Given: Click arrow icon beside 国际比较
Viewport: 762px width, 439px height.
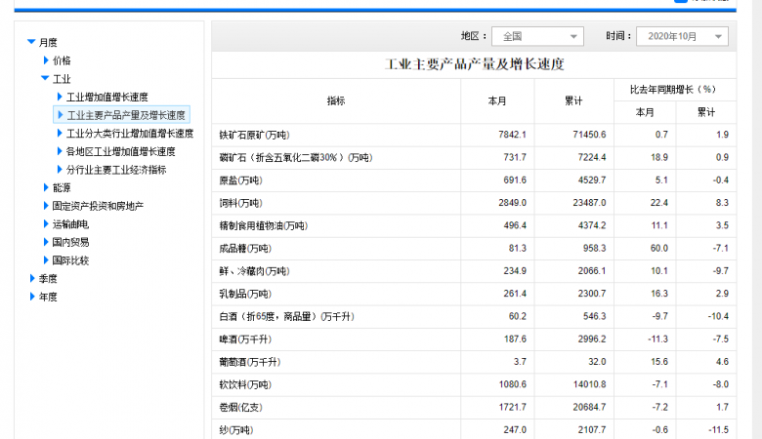Looking at the screenshot, I should pos(45,260).
